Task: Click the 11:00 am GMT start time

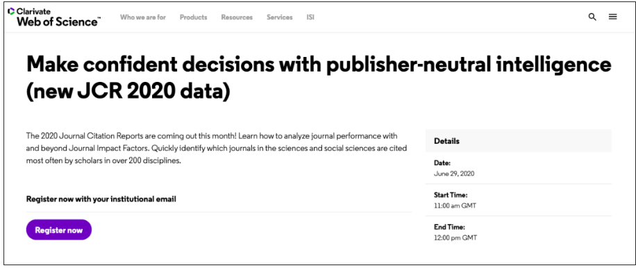Action: click(x=455, y=206)
